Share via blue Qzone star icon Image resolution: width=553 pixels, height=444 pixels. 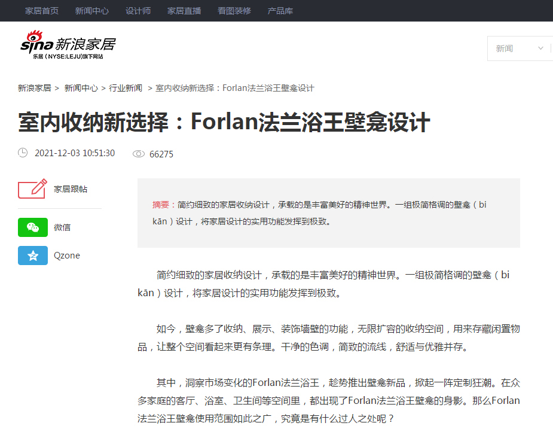point(33,256)
